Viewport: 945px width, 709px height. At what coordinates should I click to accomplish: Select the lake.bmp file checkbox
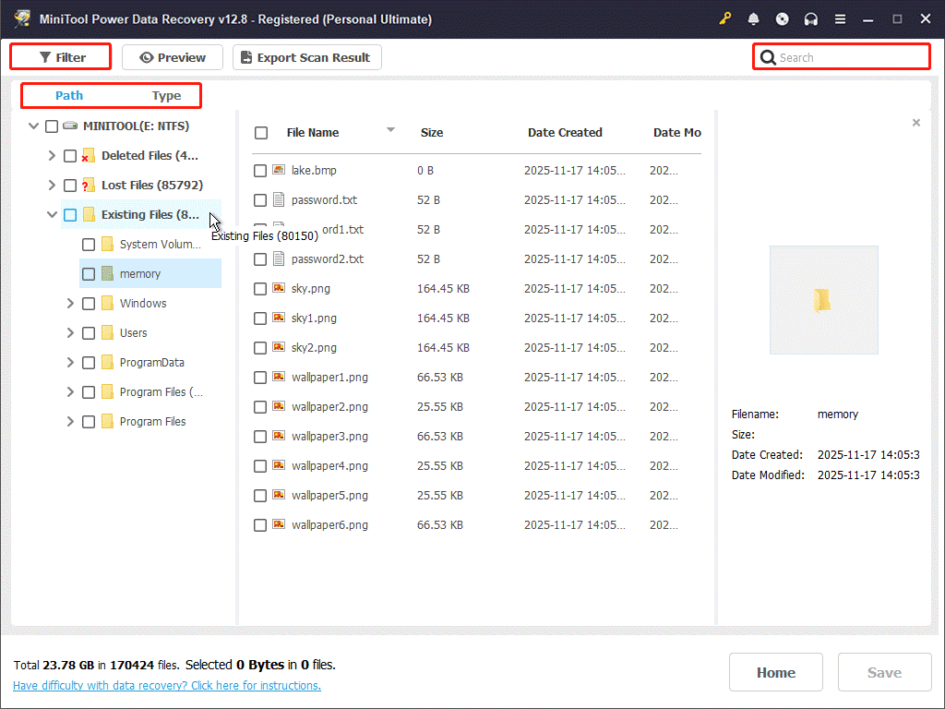tap(260, 170)
